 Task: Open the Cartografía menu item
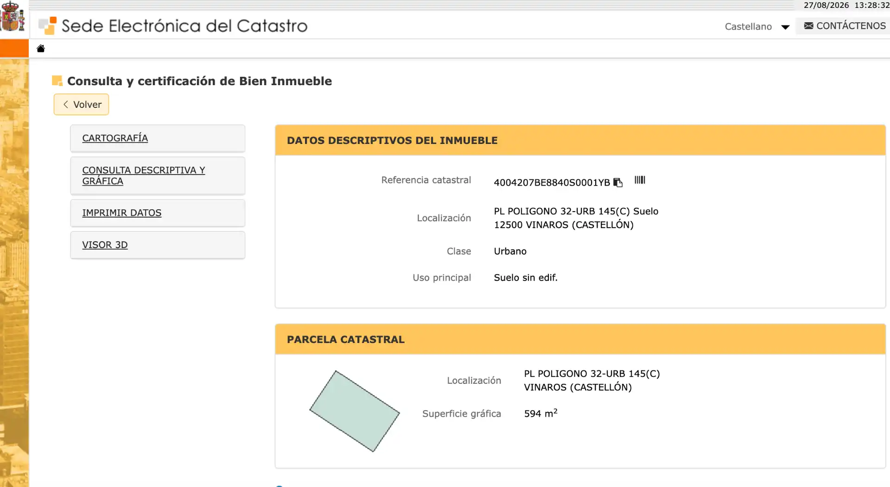tap(158, 138)
